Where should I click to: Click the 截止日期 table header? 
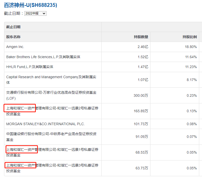(13, 27)
